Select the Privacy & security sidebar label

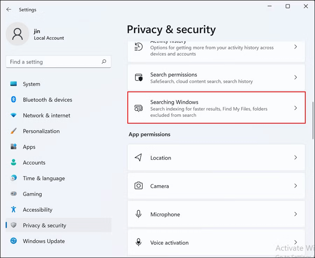pos(45,225)
